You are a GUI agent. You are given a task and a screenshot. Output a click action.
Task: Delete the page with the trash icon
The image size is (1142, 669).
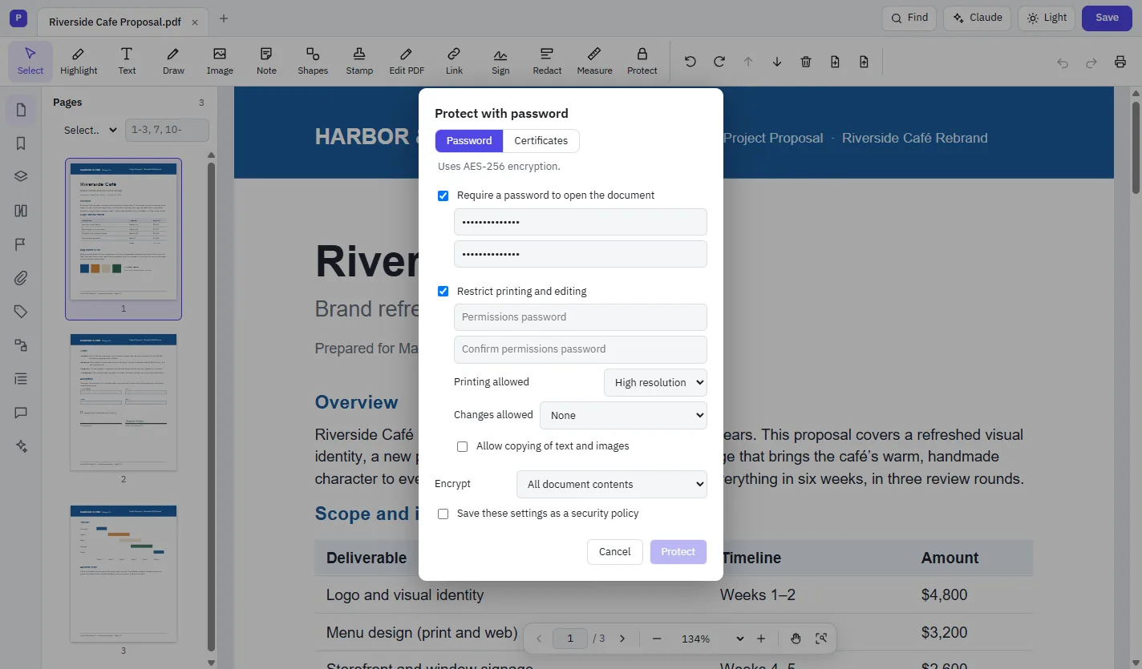coord(806,62)
